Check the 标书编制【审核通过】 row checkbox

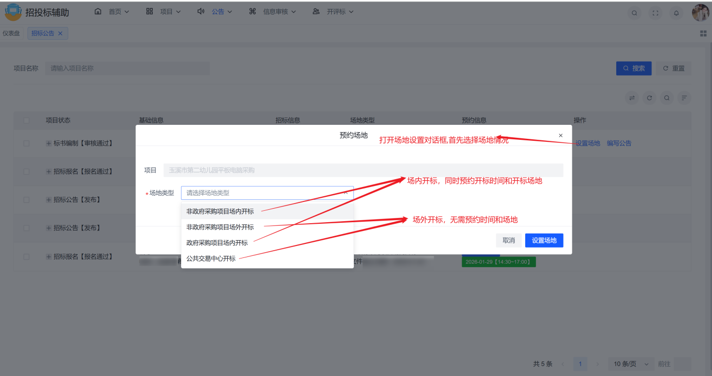click(x=27, y=143)
